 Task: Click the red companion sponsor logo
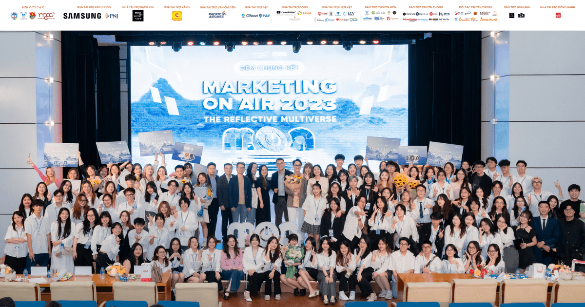(558, 15)
